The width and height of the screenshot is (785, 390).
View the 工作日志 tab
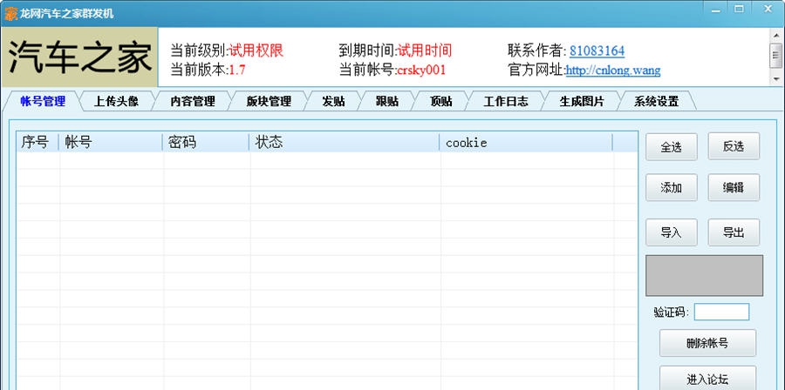coord(506,101)
